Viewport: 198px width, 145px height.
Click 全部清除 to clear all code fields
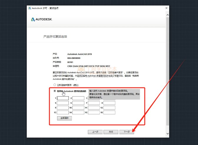click(x=64, y=118)
